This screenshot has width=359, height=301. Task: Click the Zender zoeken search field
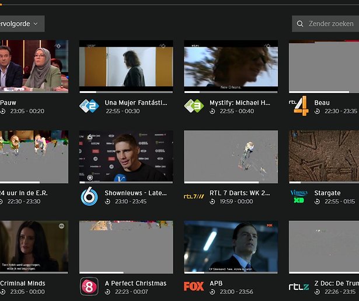325,24
